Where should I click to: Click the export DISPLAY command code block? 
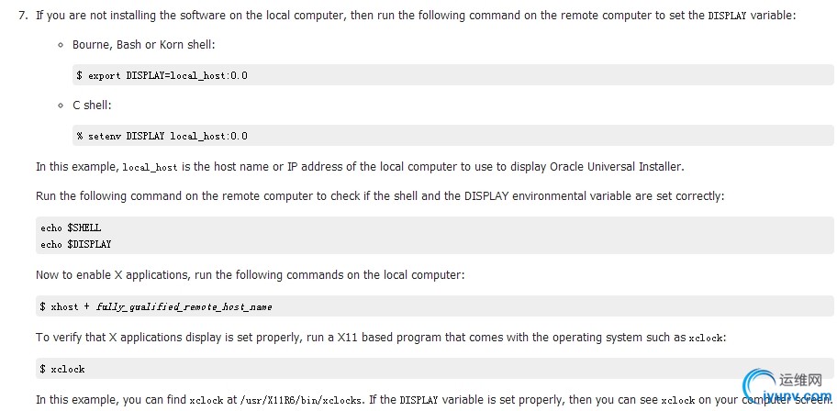[162, 75]
